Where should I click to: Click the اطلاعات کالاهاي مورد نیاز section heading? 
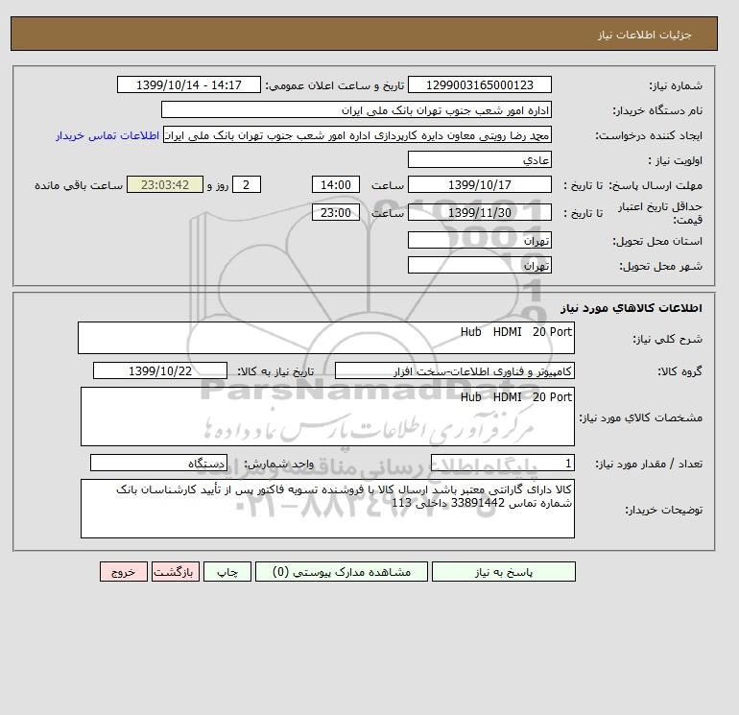coord(632,308)
